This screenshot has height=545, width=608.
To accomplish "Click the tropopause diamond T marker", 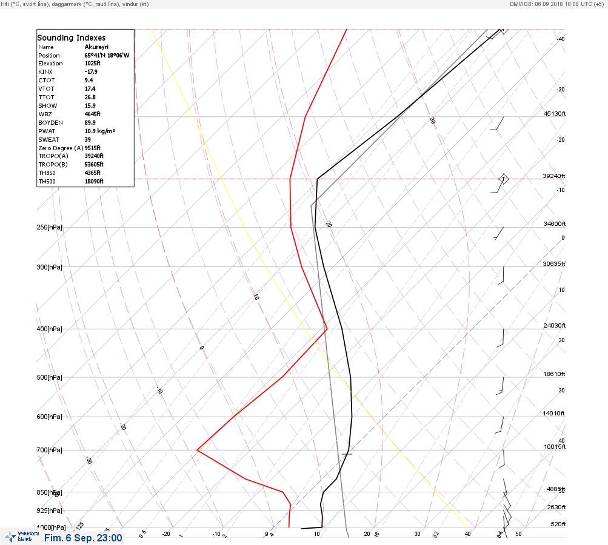I will (x=503, y=179).
